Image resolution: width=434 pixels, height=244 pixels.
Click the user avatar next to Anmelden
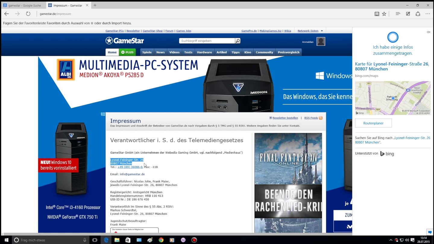coord(321,41)
